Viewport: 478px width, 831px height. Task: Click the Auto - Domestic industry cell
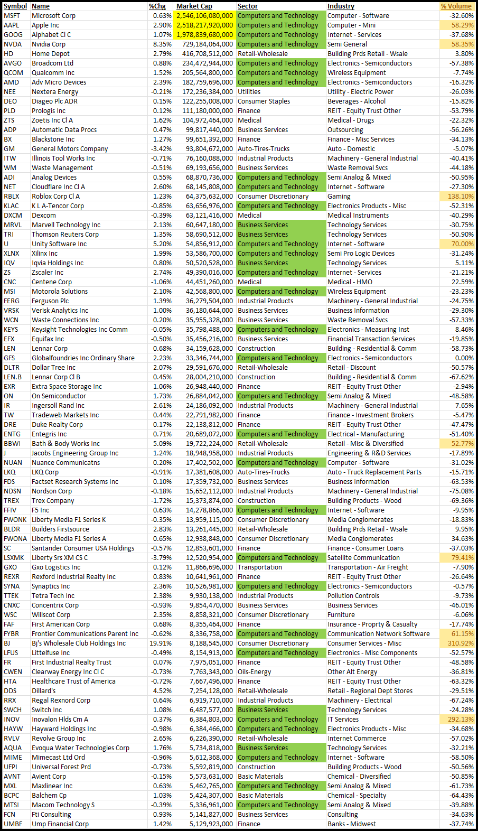click(351, 149)
